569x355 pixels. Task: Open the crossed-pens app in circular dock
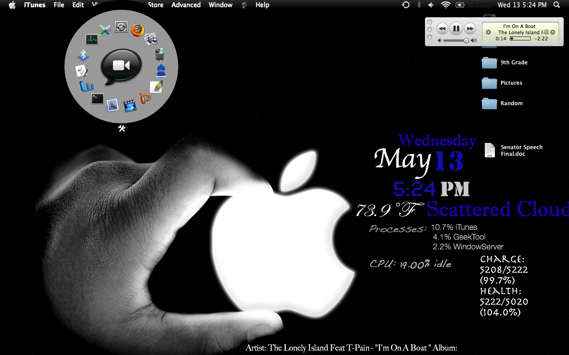[105, 30]
